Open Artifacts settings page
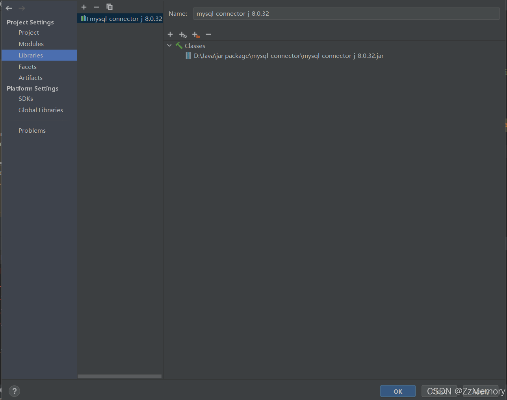This screenshot has width=507, height=400. point(30,78)
